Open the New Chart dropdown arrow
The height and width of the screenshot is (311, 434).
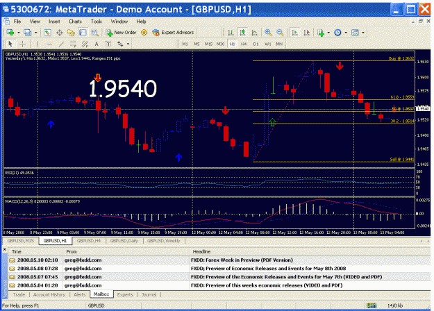click(19, 33)
